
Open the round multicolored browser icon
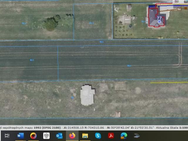[33, 136]
